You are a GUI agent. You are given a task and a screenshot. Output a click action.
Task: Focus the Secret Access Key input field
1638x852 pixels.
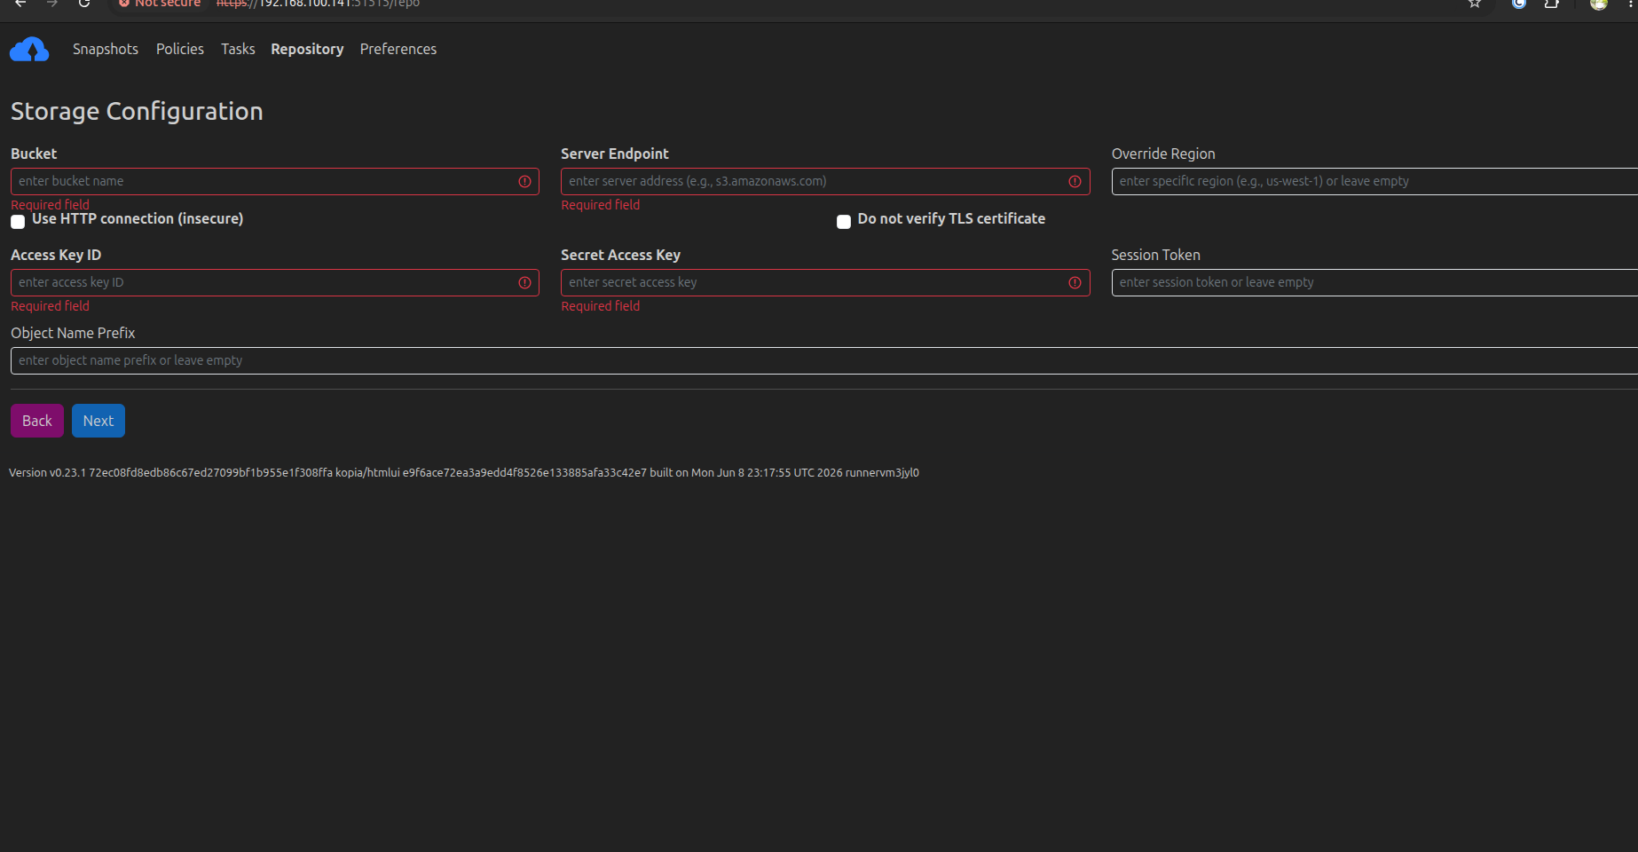coord(825,282)
